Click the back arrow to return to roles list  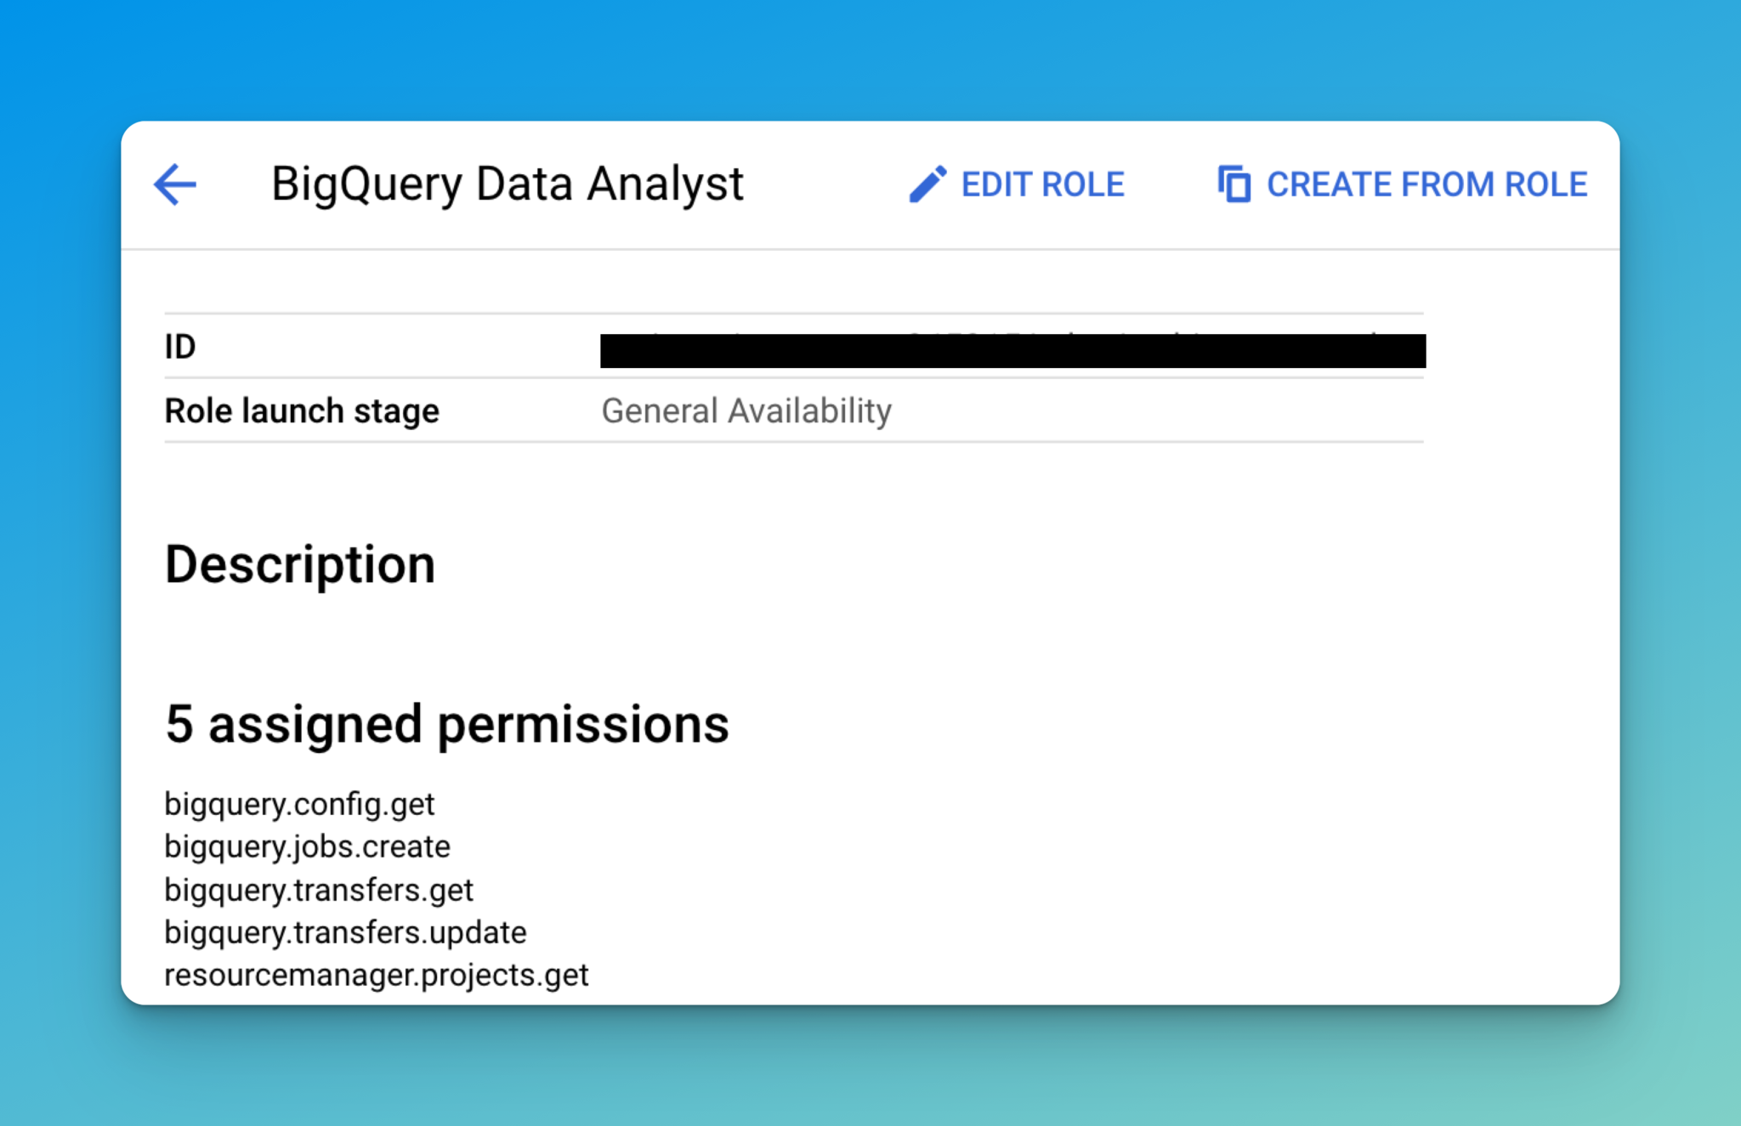(x=173, y=183)
